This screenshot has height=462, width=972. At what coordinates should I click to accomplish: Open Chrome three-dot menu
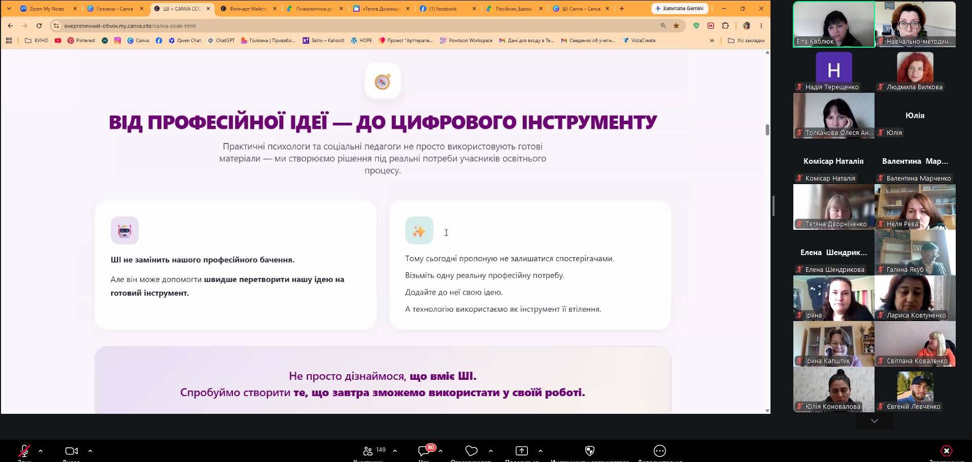click(761, 25)
